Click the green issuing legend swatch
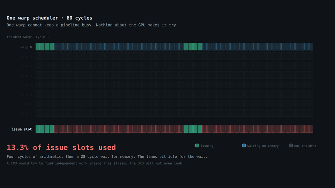This screenshot has height=188, width=335. (197, 146)
